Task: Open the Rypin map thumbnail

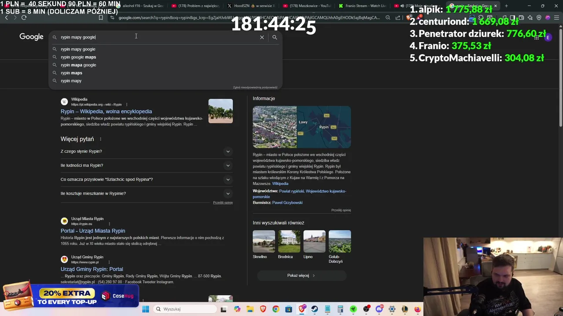Action: pos(324,127)
